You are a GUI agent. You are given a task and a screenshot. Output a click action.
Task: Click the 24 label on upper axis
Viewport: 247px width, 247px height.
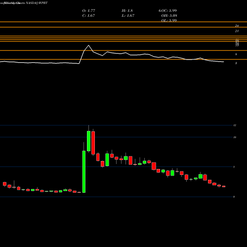(x=237, y=26)
